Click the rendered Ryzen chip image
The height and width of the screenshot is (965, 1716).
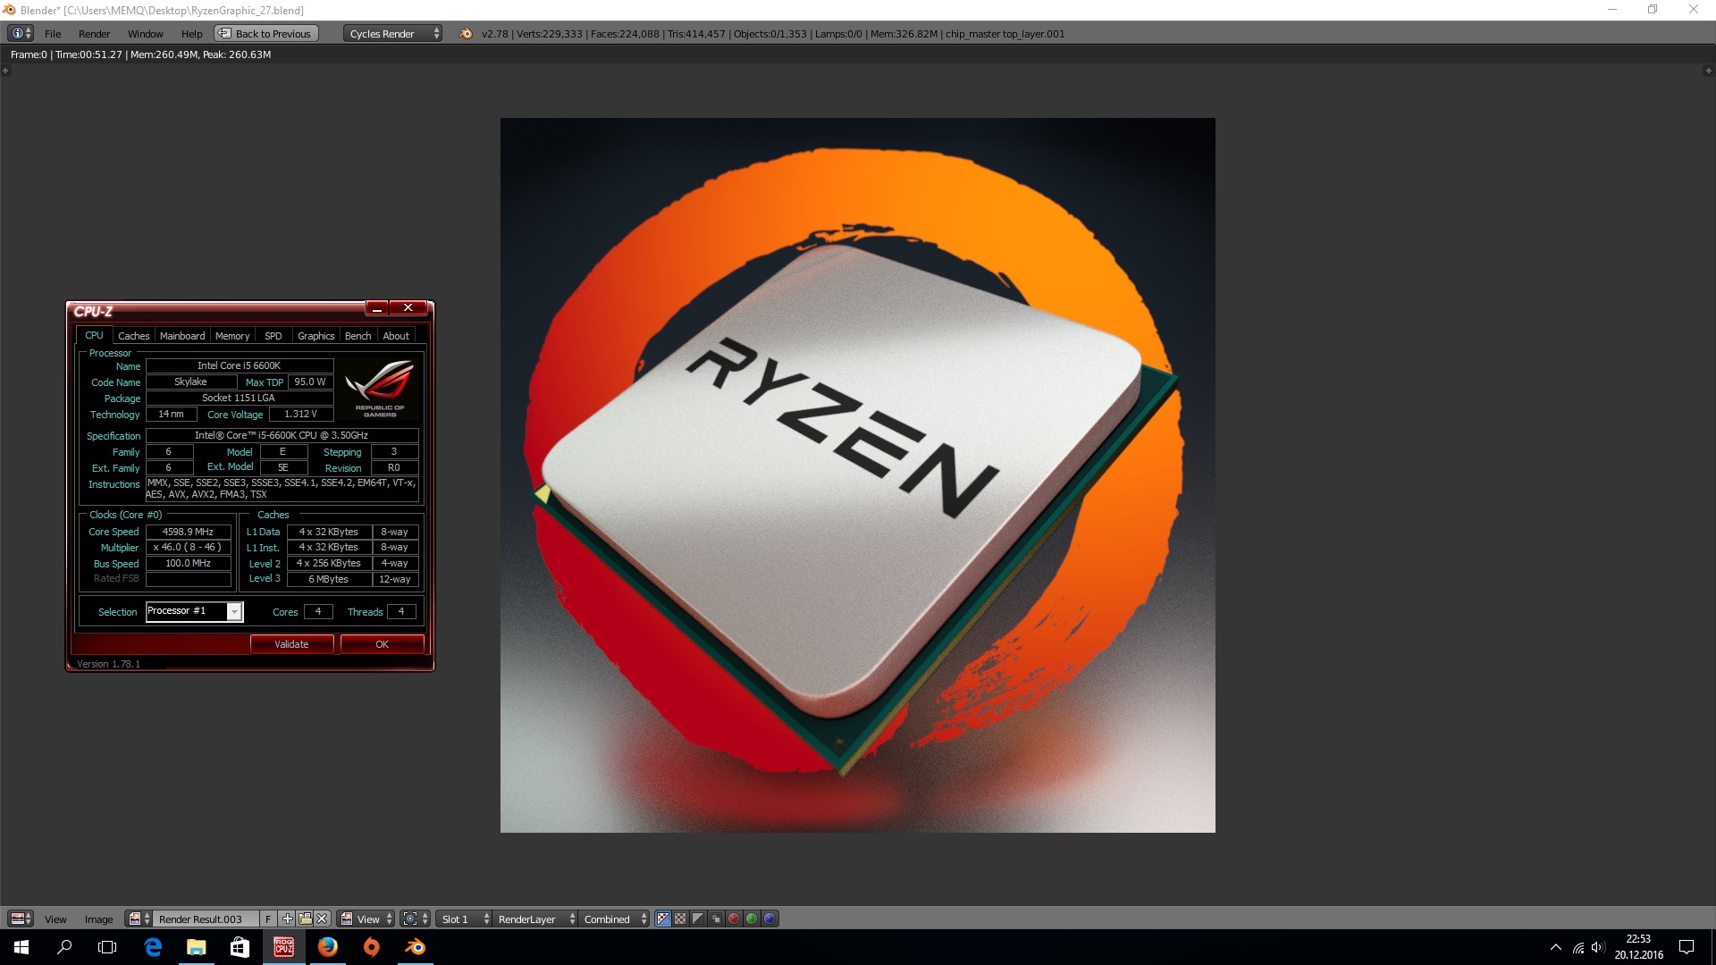(858, 475)
